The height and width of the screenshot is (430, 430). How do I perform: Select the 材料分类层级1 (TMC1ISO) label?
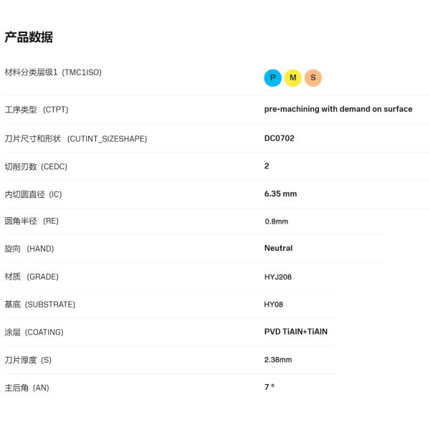[x=53, y=72]
